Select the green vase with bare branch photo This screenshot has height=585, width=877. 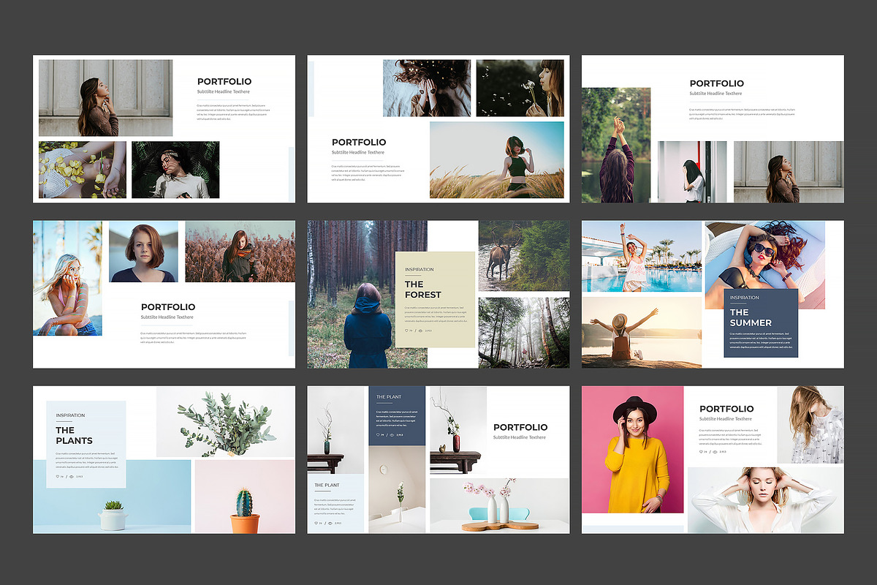click(x=336, y=430)
